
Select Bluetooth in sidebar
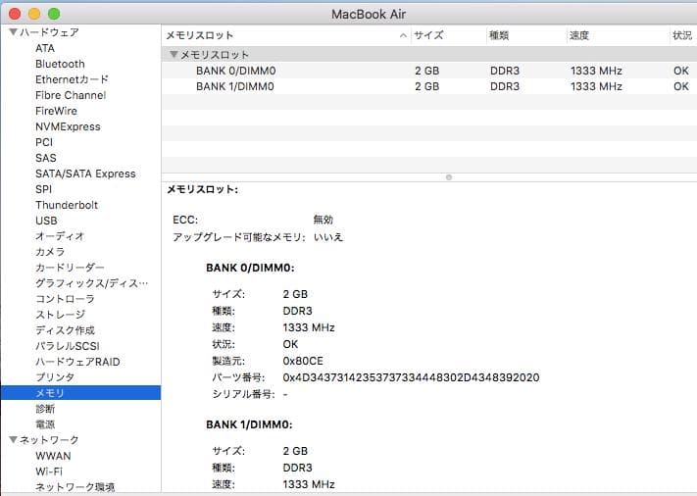click(60, 64)
